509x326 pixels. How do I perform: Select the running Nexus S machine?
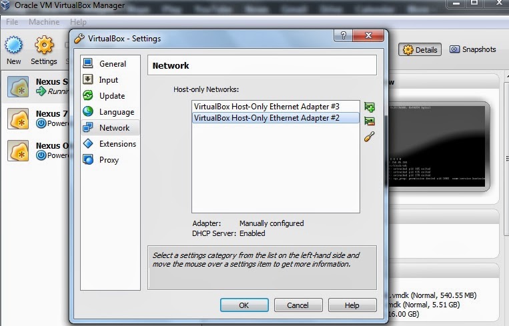tap(36, 87)
